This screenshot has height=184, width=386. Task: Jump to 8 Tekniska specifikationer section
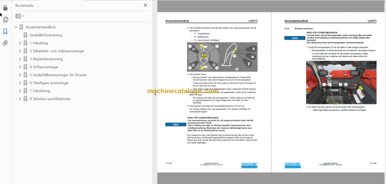[x=50, y=99]
